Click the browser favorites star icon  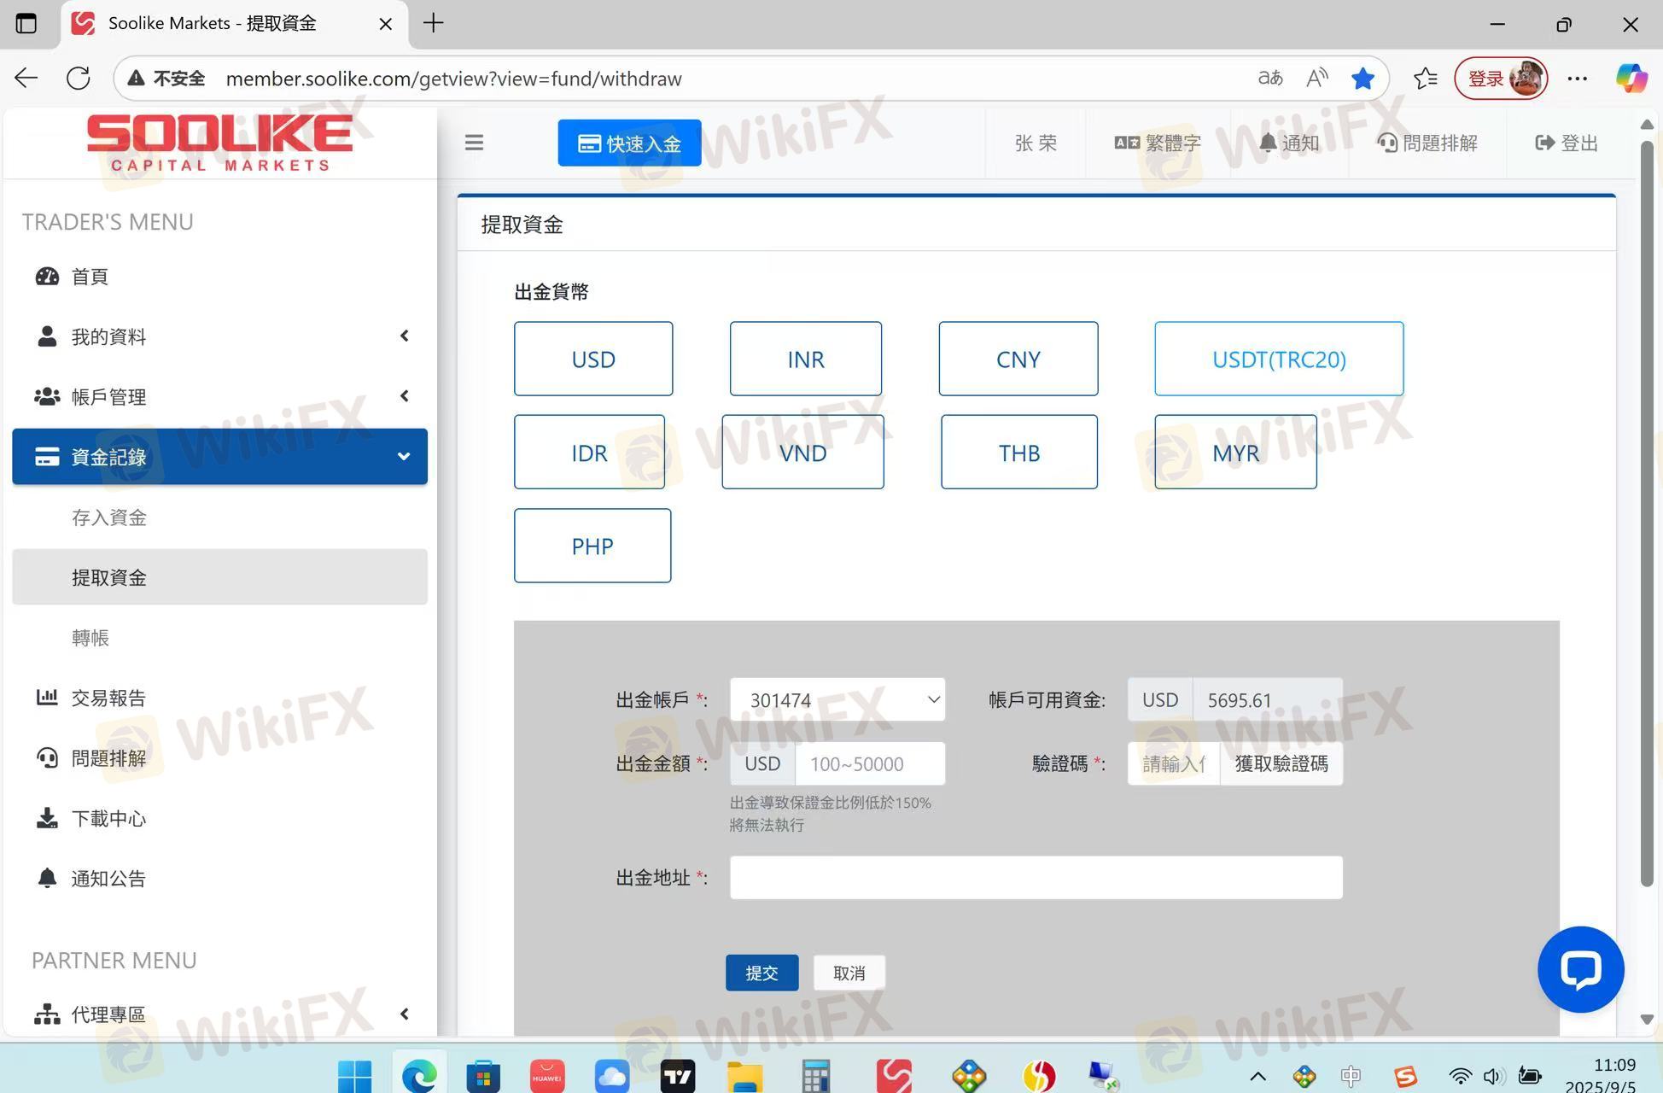click(1362, 79)
